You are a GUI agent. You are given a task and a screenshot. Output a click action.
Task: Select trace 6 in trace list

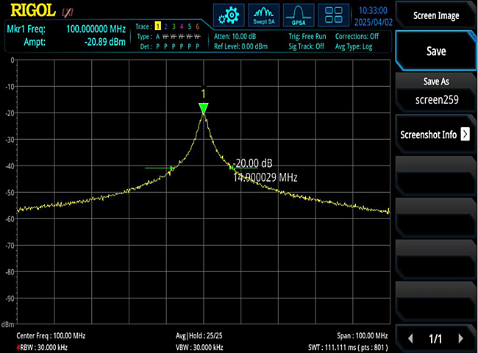click(x=197, y=26)
